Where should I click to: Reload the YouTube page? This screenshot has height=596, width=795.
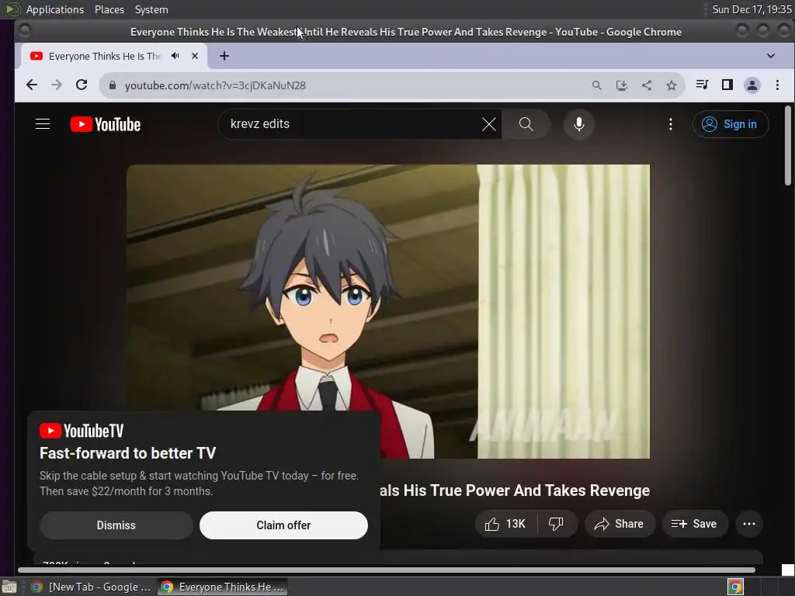(x=82, y=85)
